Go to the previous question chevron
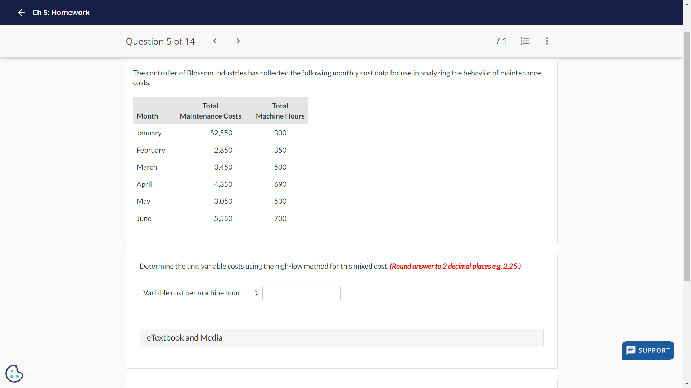The width and height of the screenshot is (691, 388). tap(215, 41)
